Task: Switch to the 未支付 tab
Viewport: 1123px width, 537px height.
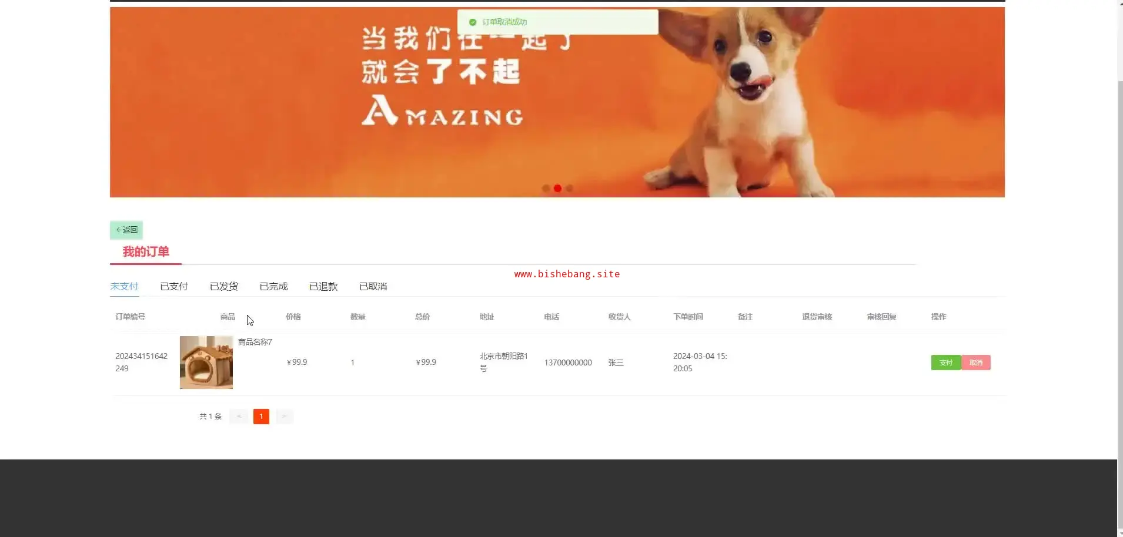Action: click(124, 286)
